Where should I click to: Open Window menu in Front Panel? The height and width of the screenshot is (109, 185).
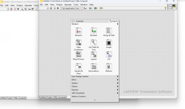tap(84, 5)
